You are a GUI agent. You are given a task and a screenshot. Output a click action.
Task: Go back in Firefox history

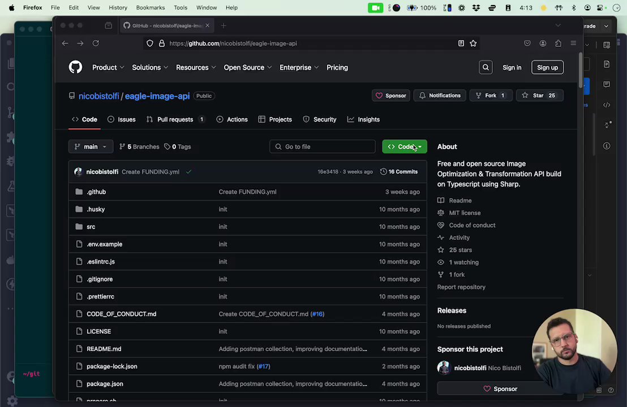click(65, 43)
